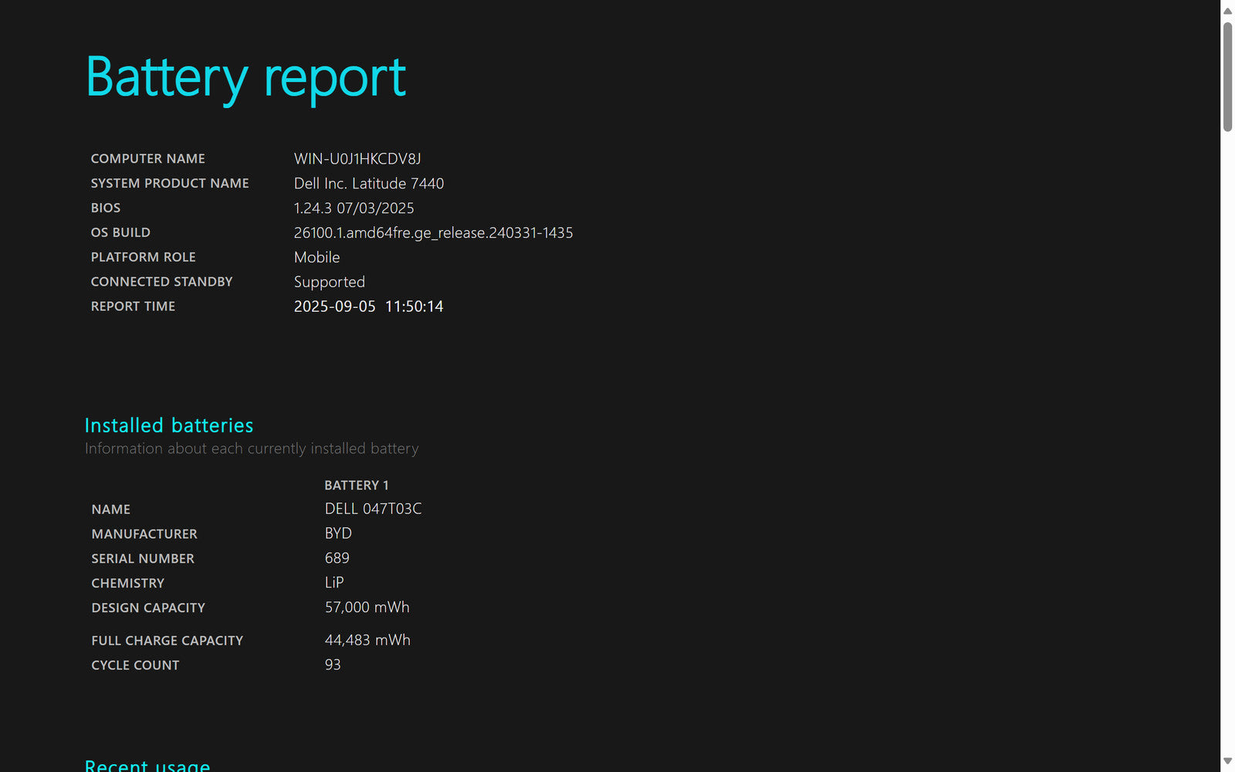Image resolution: width=1235 pixels, height=772 pixels.
Task: Click the battery name DELL 047T03C
Action: (373, 509)
